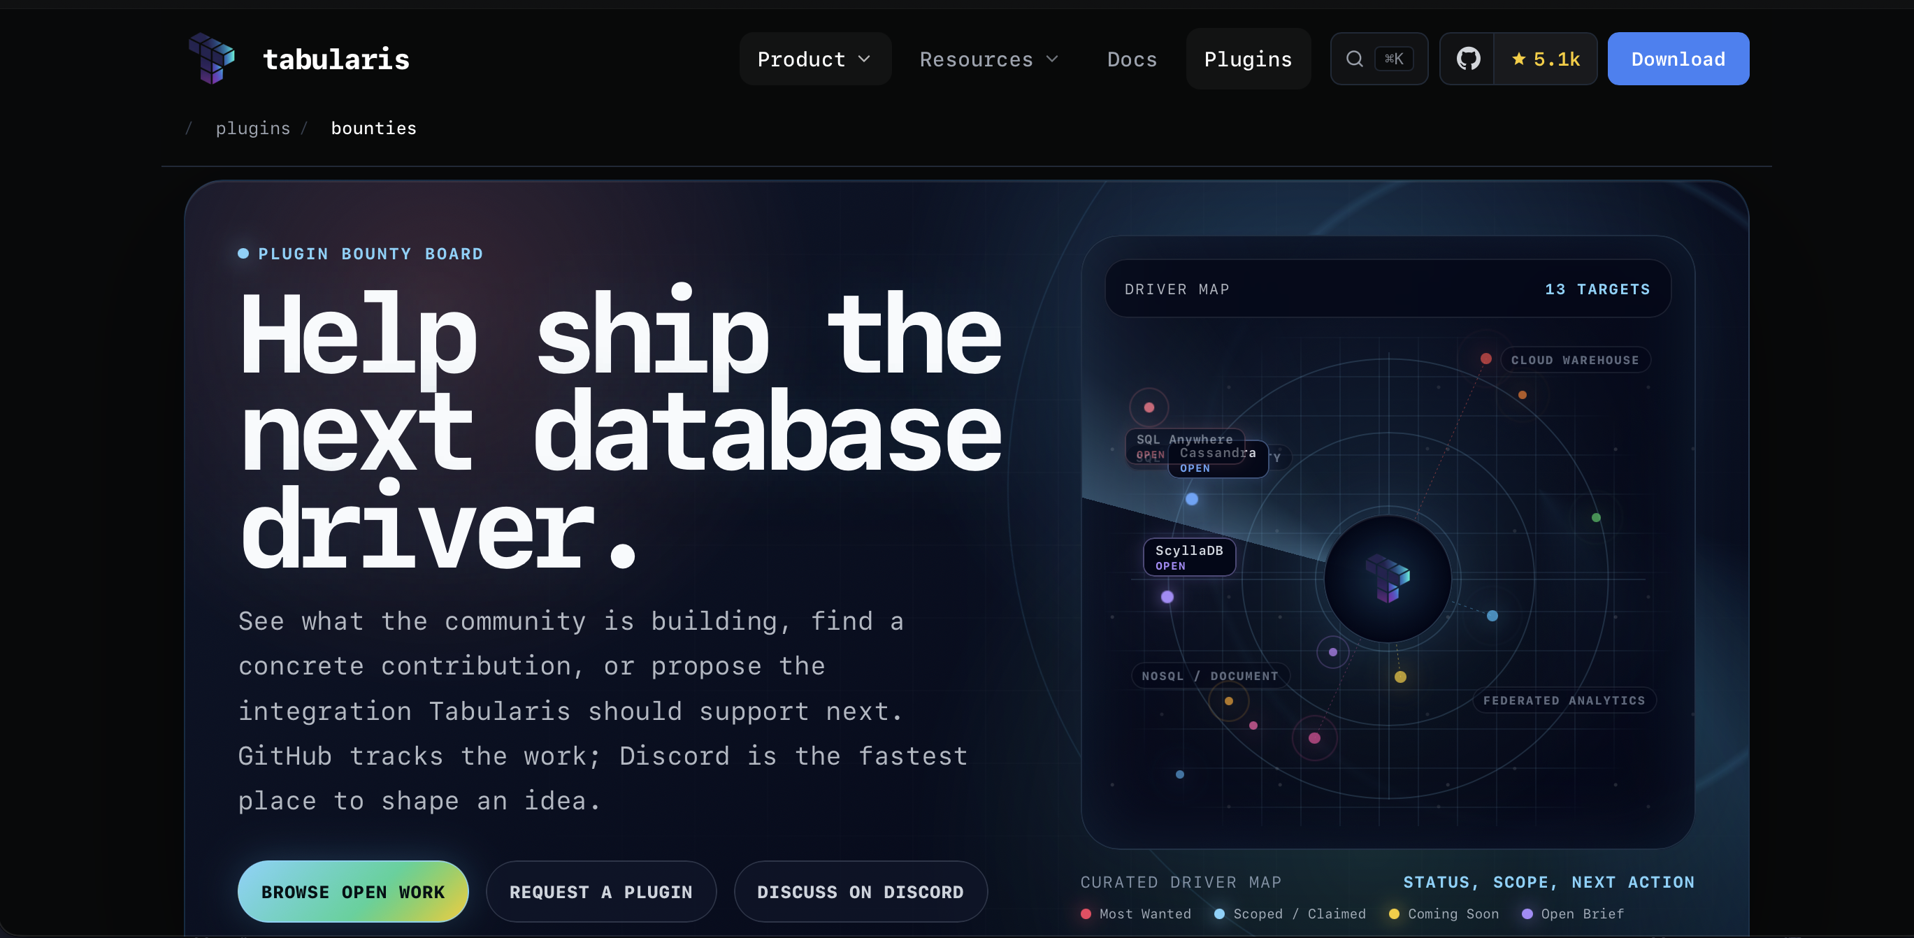Expand the Product dropdown menu
Screen dimensions: 1914x938
tap(814, 59)
